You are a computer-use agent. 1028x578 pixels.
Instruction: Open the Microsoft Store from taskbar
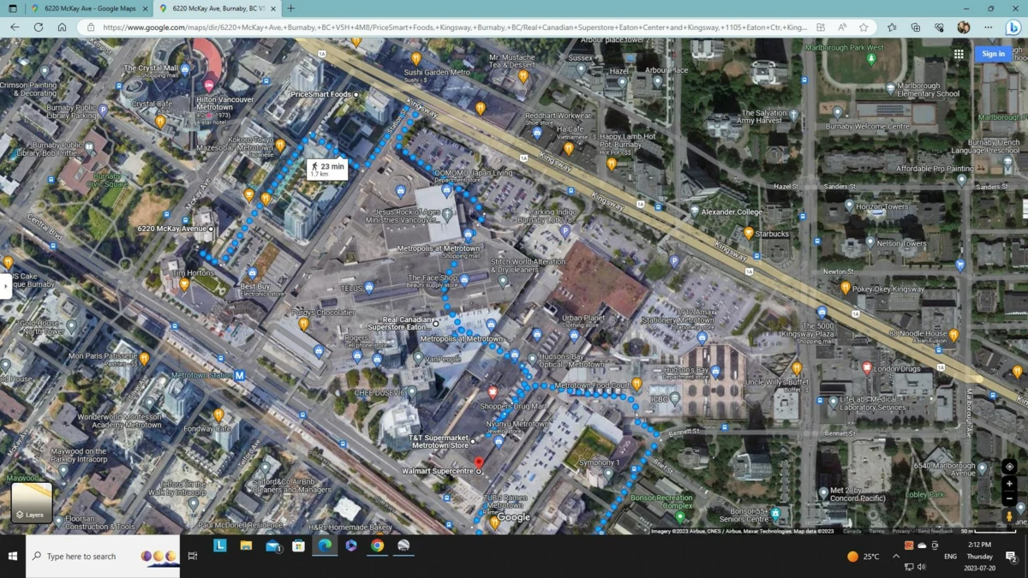(298, 545)
